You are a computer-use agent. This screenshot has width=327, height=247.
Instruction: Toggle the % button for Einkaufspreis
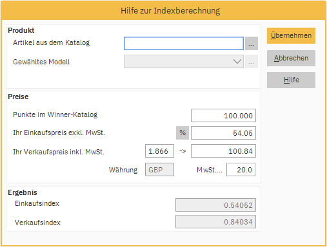click(x=183, y=133)
